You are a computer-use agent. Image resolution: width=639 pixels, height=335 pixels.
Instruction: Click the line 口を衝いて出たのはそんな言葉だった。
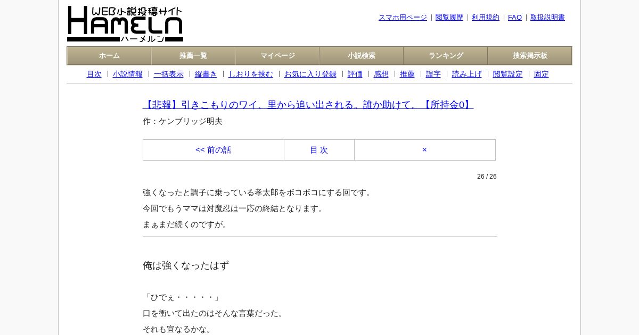pos(215,313)
